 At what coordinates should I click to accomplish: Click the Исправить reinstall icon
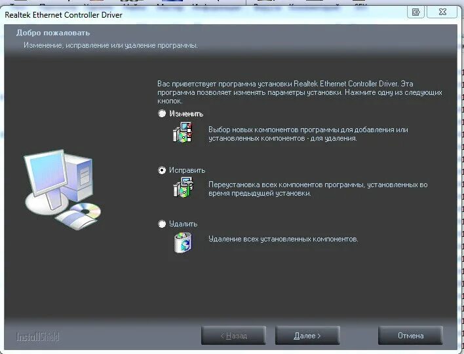pos(183,187)
